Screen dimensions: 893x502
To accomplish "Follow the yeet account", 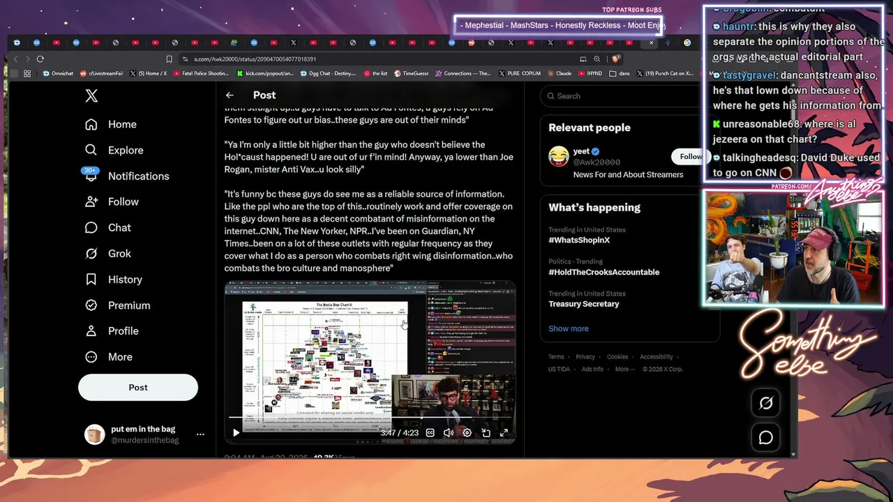I will pyautogui.click(x=689, y=156).
